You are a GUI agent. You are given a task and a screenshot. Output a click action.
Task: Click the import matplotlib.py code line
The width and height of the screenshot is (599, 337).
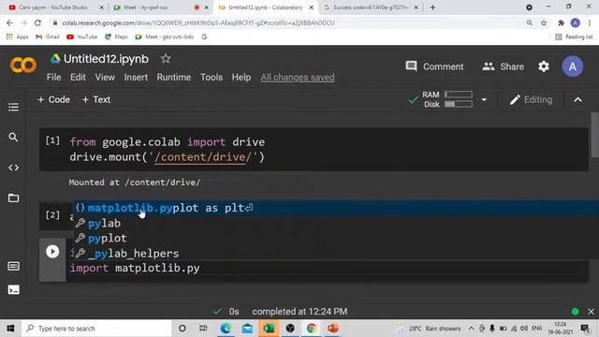[x=135, y=269]
